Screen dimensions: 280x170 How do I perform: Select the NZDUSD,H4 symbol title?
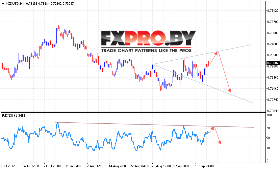point(15,4)
